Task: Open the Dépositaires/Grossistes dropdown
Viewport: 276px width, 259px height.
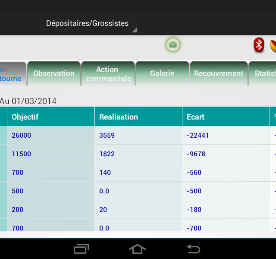Action: pos(91,24)
